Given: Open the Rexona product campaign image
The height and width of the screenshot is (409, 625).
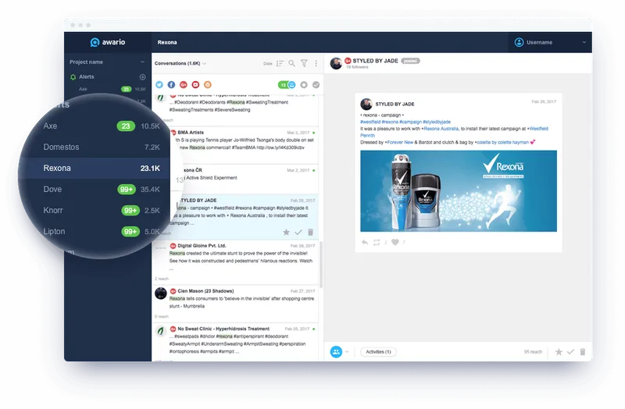Looking at the screenshot, I should (459, 190).
